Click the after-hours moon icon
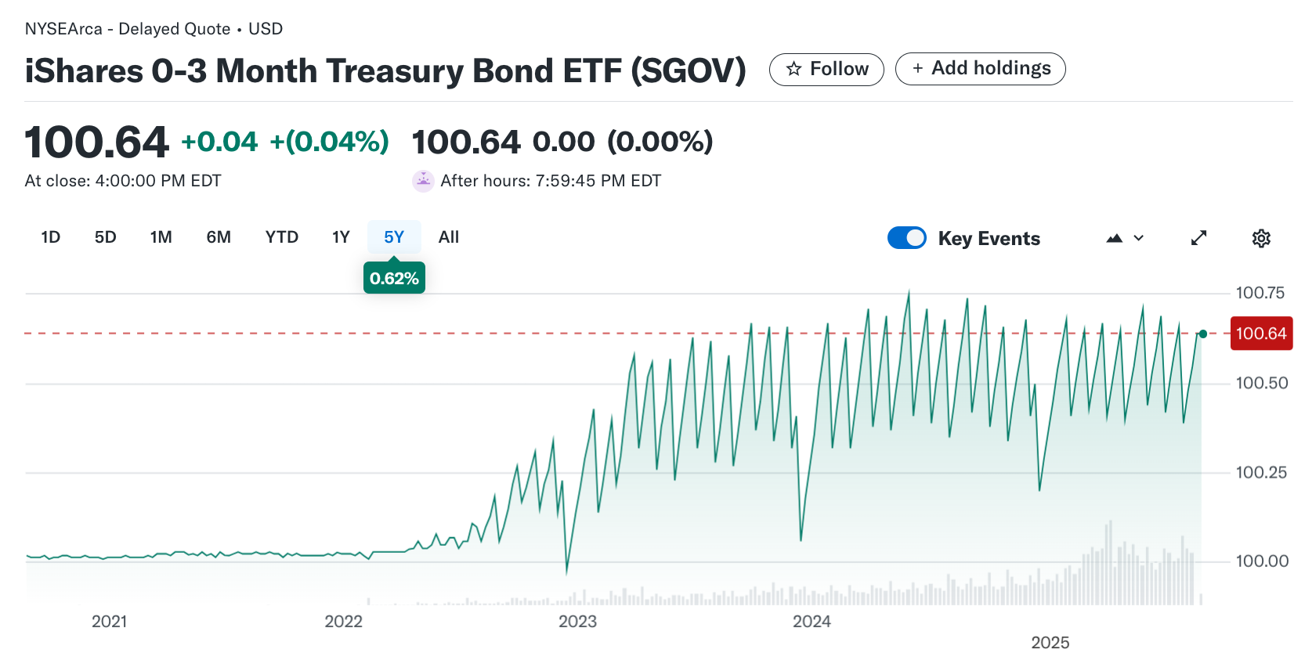Screen dimensions: 1305x664 423,181
